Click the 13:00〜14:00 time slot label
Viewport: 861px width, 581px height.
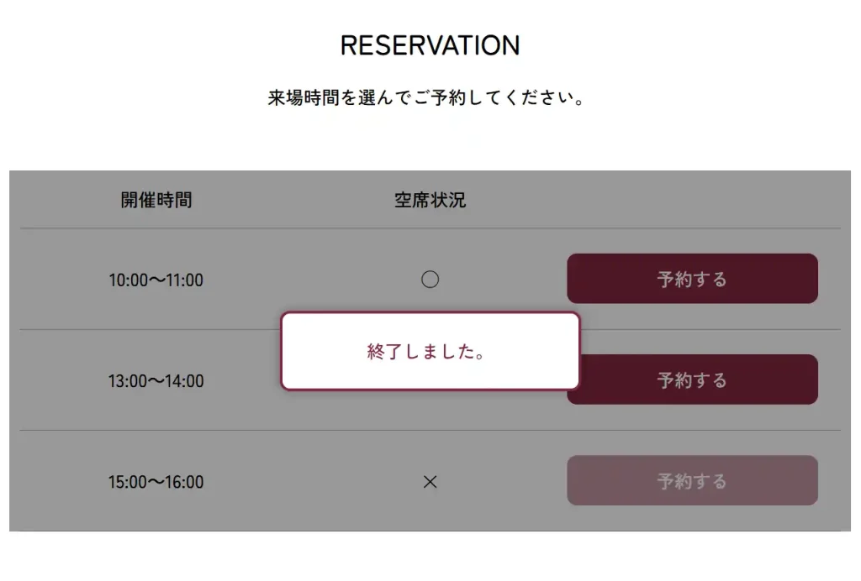click(156, 381)
